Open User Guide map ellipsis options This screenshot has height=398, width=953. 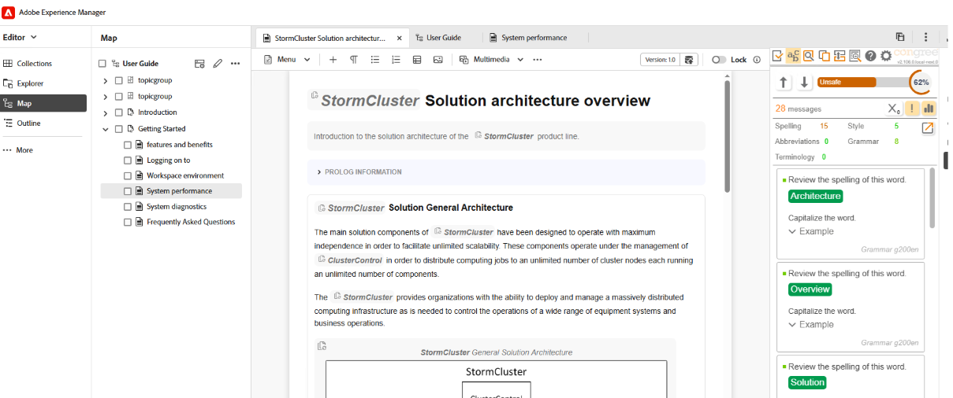(x=235, y=64)
